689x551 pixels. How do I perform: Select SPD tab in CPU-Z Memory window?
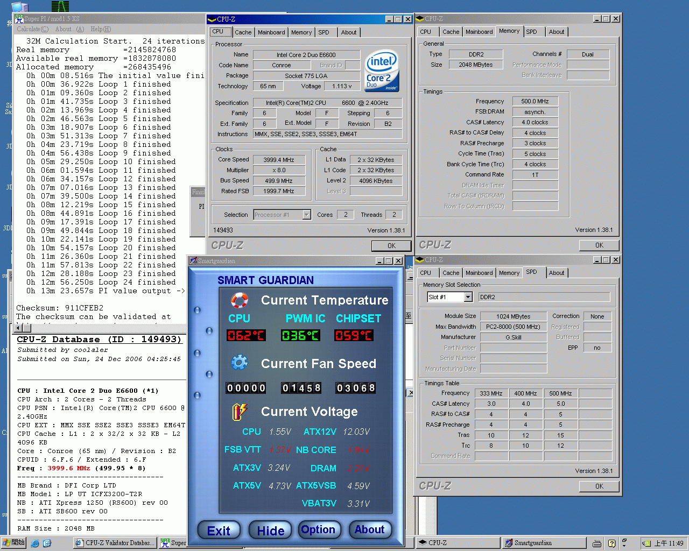[x=531, y=32]
